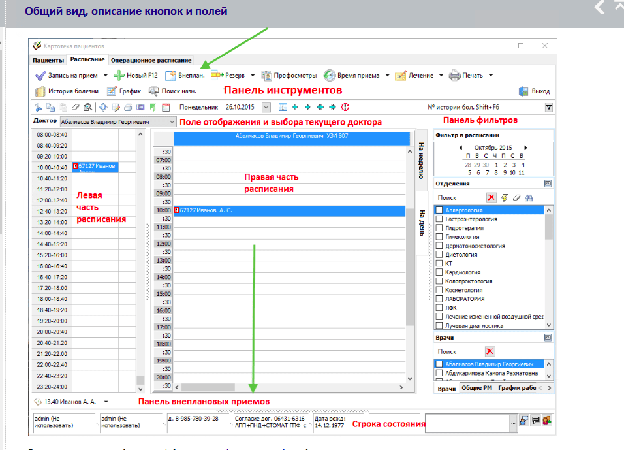The width and height of the screenshot is (624, 450).
Task: Click the scissors cut icon in the toolbar
Action: point(39,108)
